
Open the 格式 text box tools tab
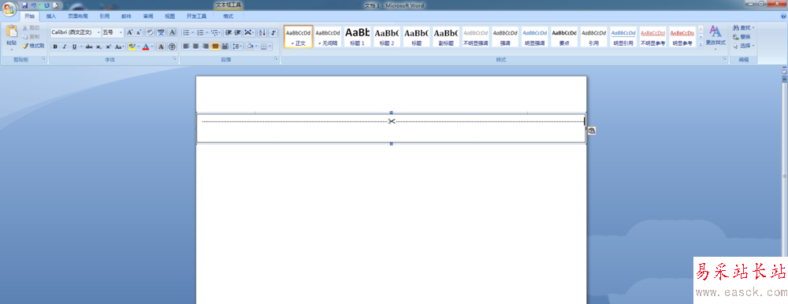pyautogui.click(x=229, y=16)
